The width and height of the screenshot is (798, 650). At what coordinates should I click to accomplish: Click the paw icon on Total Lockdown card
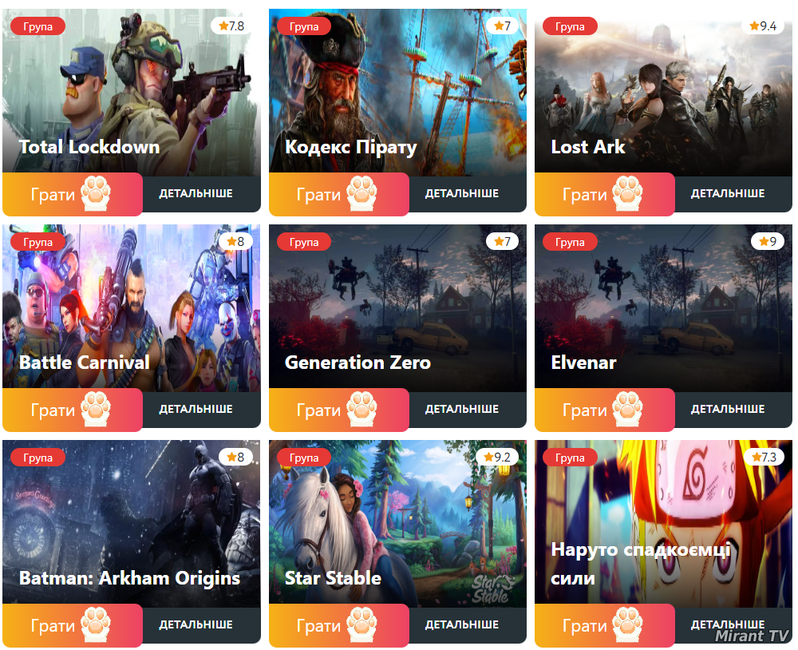[x=96, y=193]
